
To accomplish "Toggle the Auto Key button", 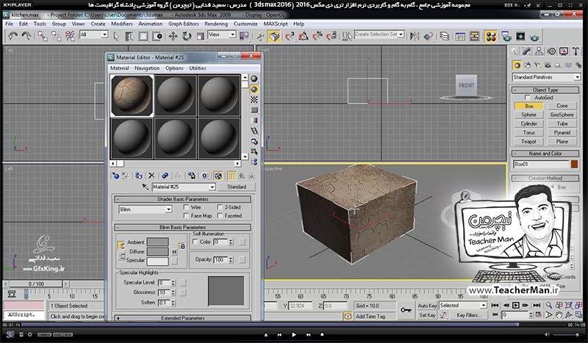I will pos(427,306).
